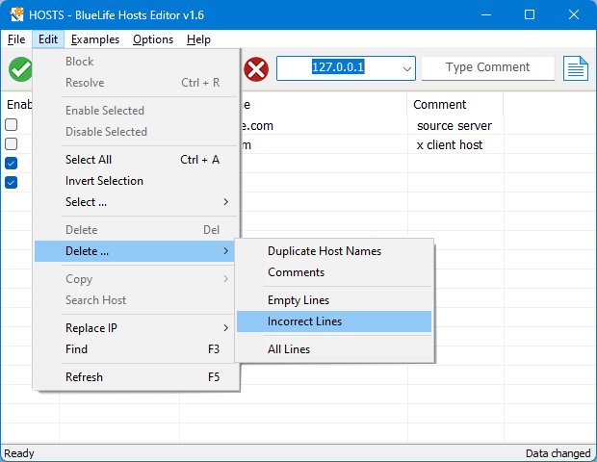This screenshot has width=597, height=462.
Task: Open the Help menu
Action: (198, 39)
